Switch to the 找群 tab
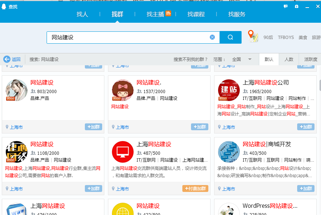 pos(117,14)
